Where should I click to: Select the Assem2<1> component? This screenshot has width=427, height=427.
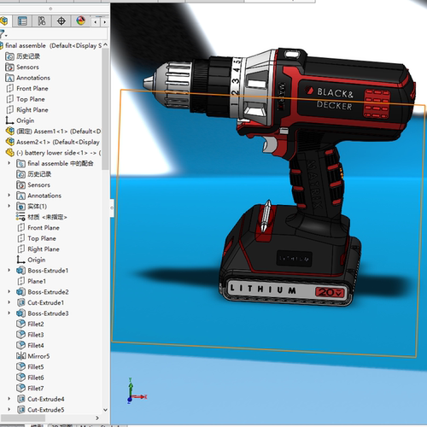click(53, 142)
